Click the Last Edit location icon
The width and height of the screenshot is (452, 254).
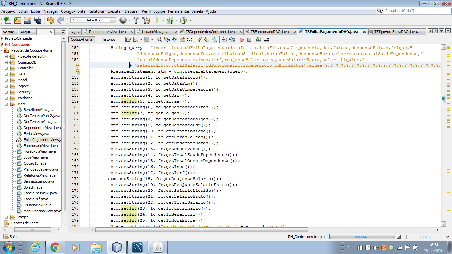[128, 40]
